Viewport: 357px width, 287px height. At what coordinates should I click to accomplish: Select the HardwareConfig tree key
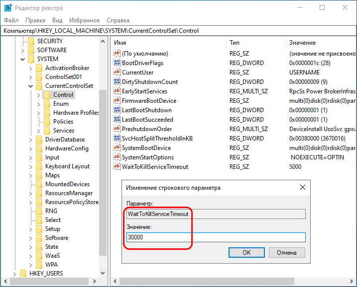pos(67,148)
